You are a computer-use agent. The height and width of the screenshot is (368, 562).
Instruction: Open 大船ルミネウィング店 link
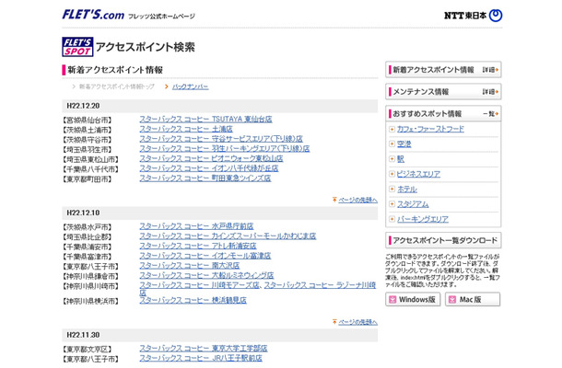coord(206,275)
